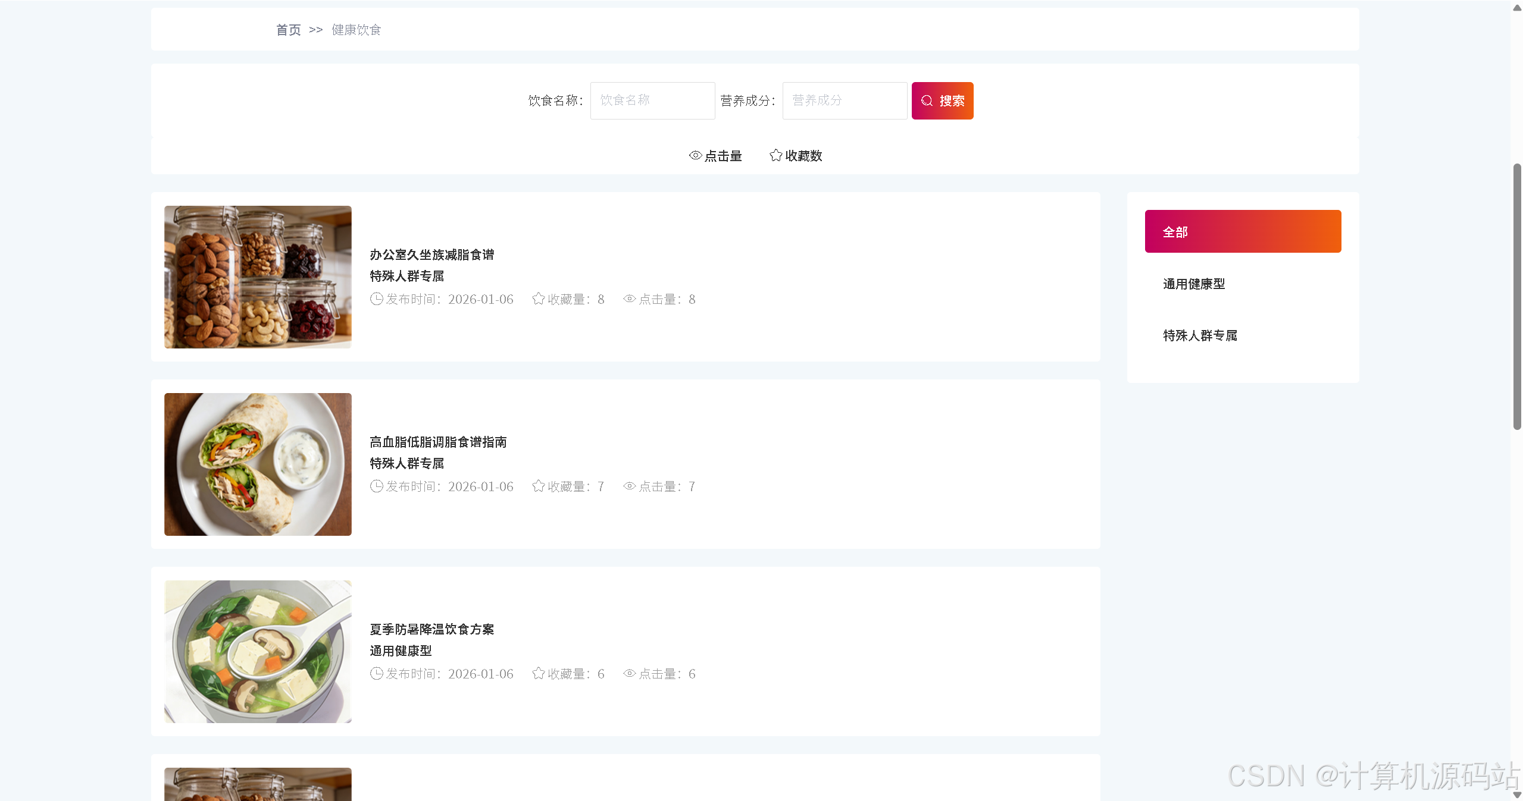Click 特殊人群专属 under 办公室久坐族减脂食谱
The height and width of the screenshot is (801, 1523).
[x=407, y=277]
